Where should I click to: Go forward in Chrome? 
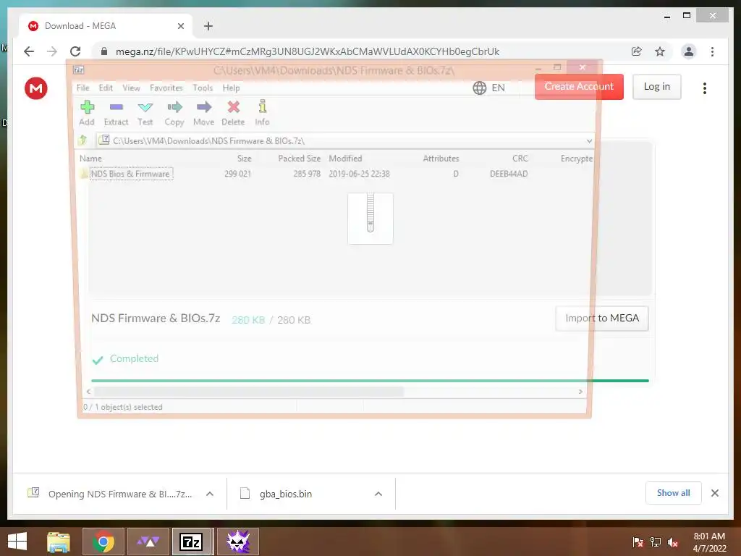click(x=52, y=51)
